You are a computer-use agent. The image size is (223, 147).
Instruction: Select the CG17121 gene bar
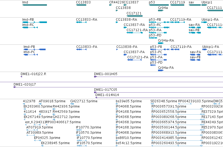click(x=134, y=16)
